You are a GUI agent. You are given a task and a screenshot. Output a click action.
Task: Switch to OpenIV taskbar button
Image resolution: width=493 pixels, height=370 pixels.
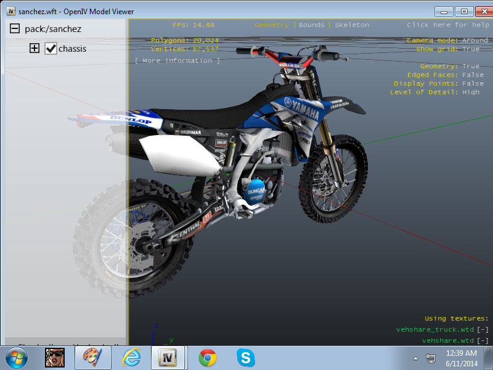[x=169, y=358]
